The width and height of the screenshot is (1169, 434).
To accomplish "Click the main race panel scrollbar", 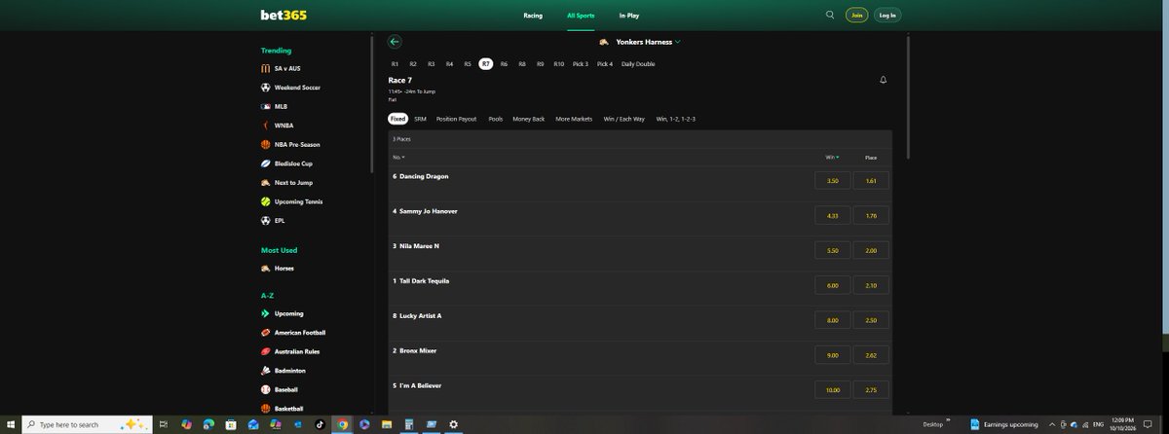I will (x=908, y=97).
